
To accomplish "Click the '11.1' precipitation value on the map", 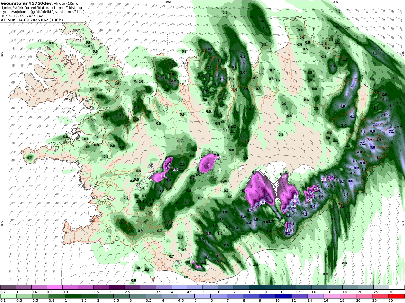I will click(x=256, y=208).
